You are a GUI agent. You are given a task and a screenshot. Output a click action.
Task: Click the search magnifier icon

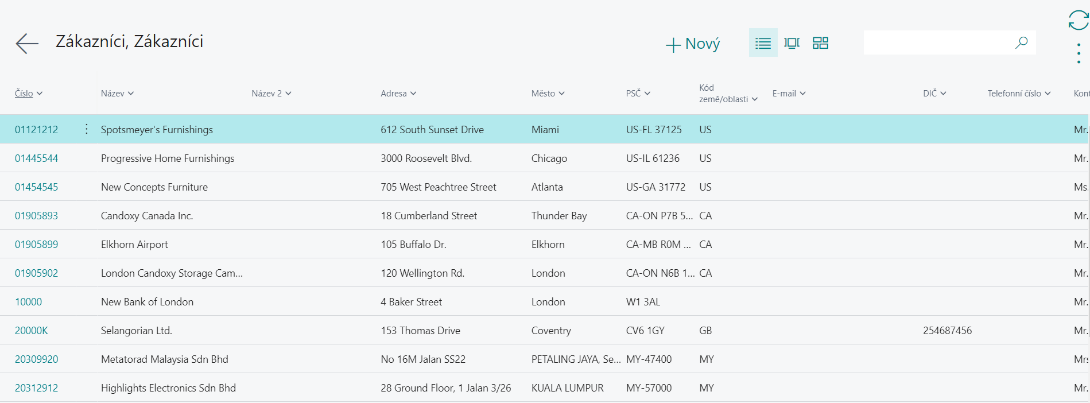pyautogui.click(x=1022, y=42)
